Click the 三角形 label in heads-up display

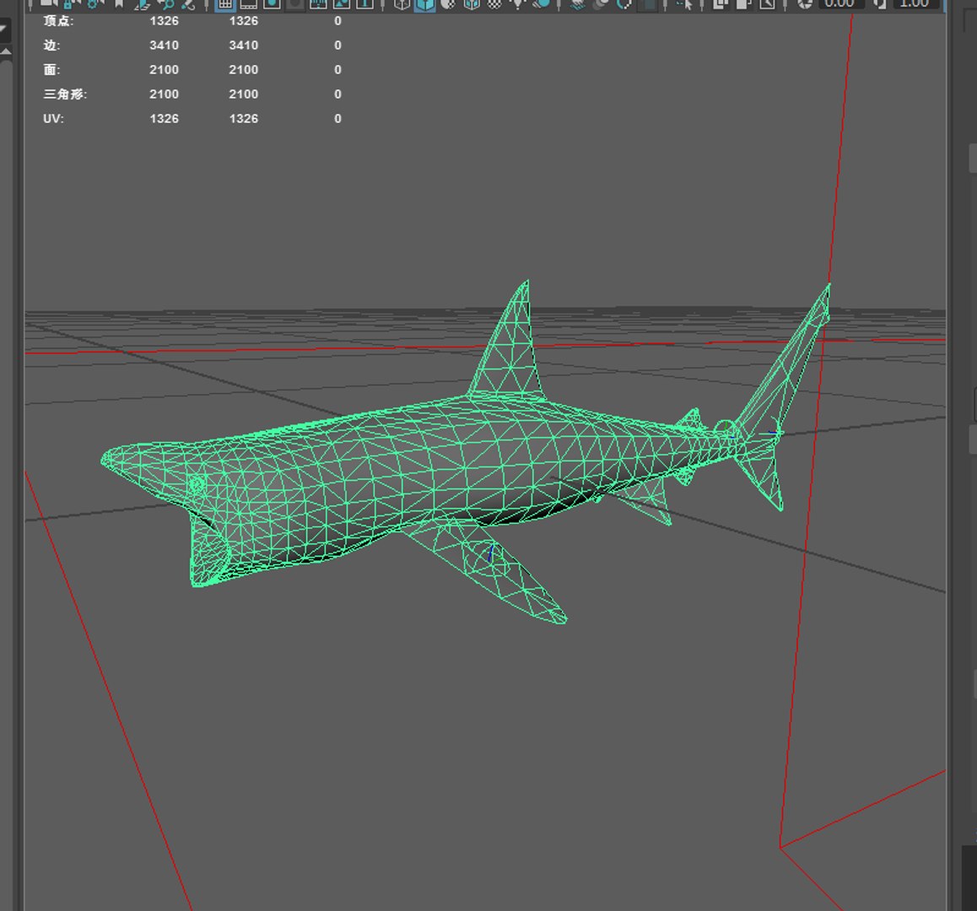(65, 94)
